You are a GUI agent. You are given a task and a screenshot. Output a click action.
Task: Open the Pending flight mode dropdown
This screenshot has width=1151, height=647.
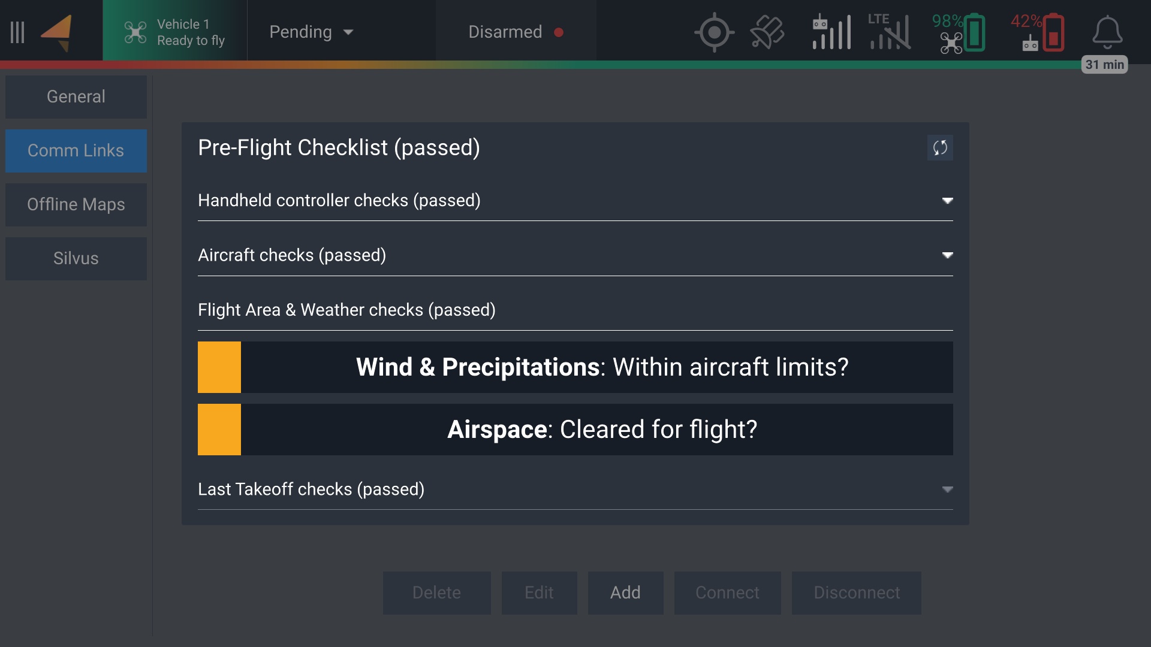311,32
